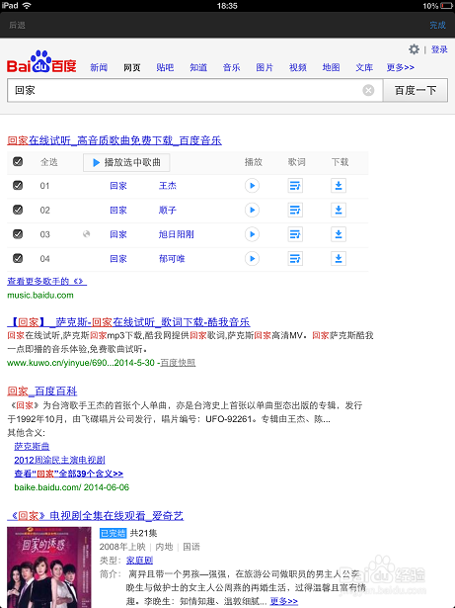Select the 网页 tab
The width and height of the screenshot is (455, 608).
point(132,67)
